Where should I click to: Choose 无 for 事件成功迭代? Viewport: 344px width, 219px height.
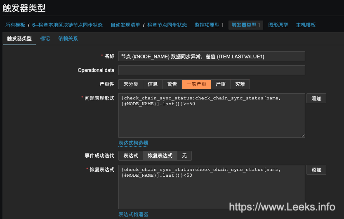pos(184,156)
